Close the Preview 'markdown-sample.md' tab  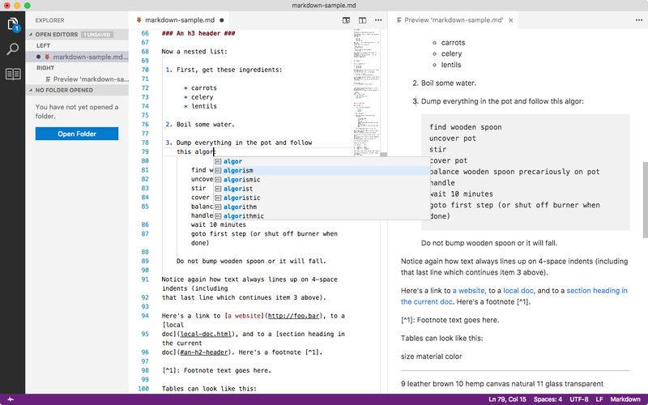pos(511,19)
